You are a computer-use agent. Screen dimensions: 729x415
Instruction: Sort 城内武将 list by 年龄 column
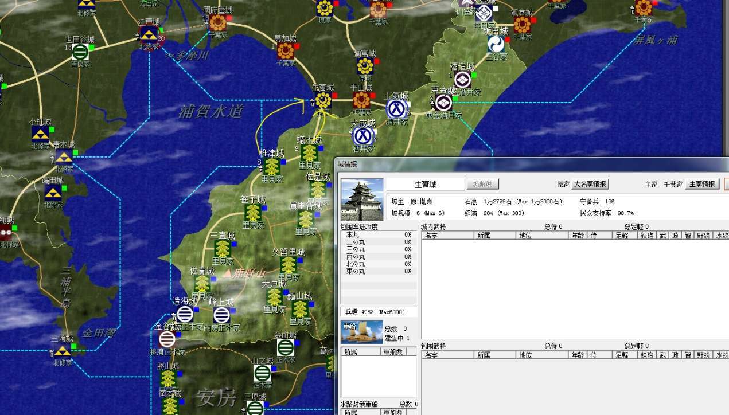click(x=578, y=236)
